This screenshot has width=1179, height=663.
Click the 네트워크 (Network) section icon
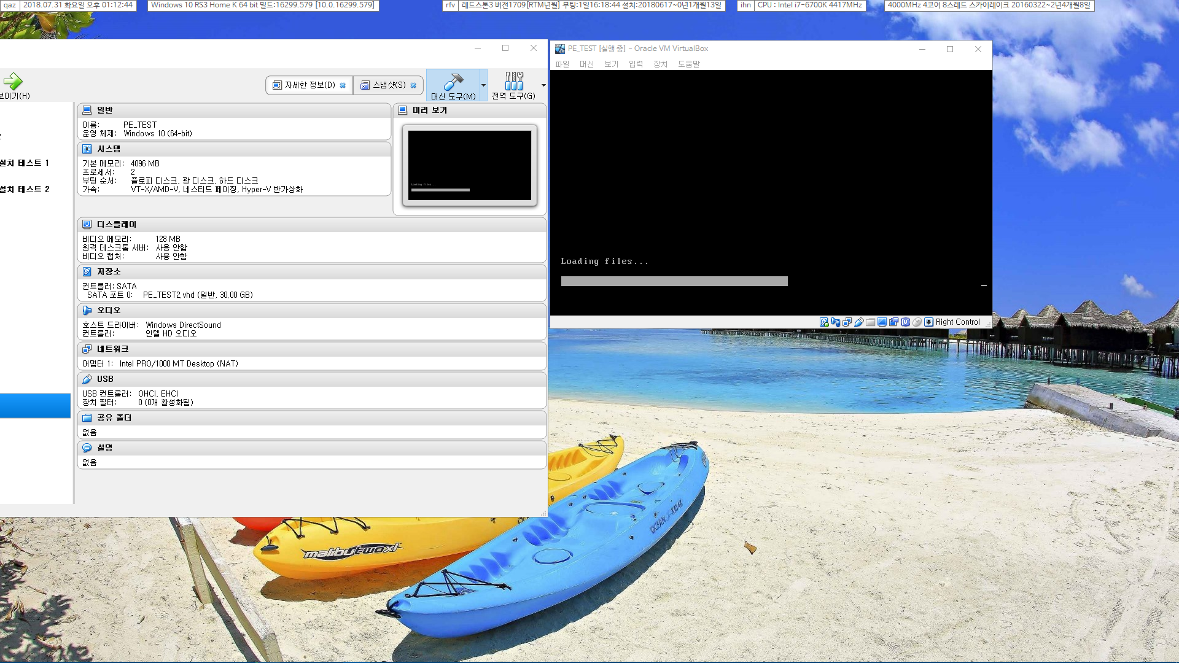pos(87,349)
